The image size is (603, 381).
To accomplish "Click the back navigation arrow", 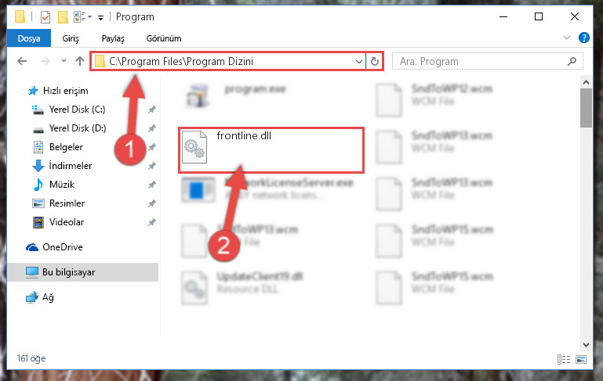I will pyautogui.click(x=22, y=61).
